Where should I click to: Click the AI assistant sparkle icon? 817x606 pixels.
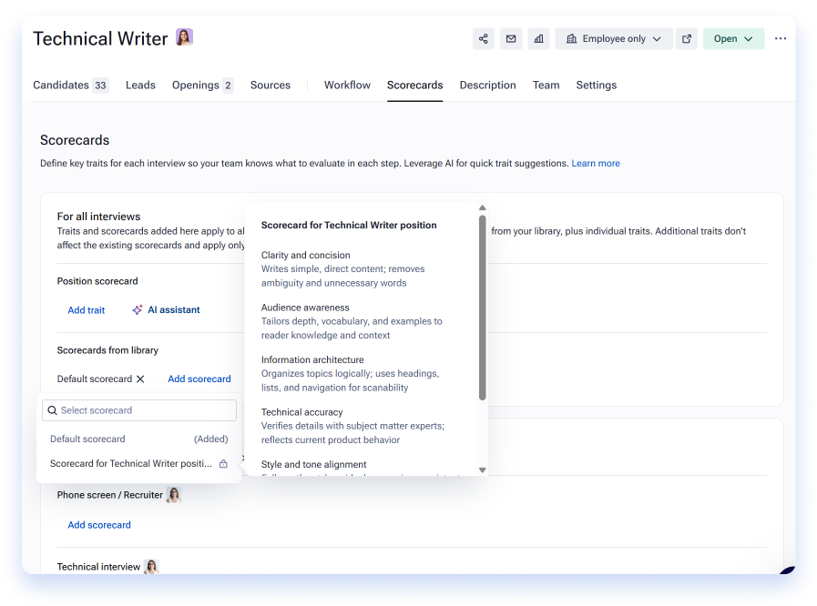coord(137,309)
